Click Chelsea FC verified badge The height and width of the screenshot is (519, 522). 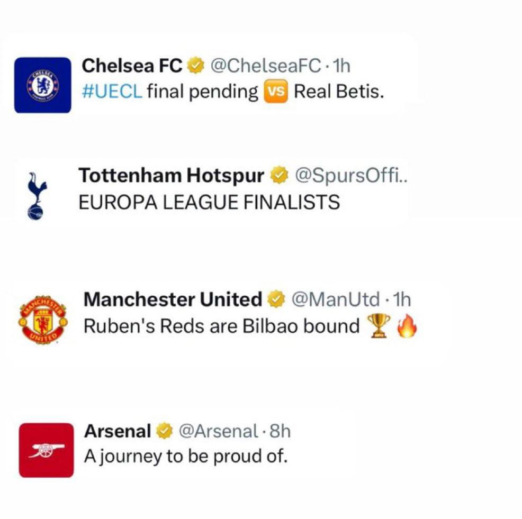tap(196, 66)
